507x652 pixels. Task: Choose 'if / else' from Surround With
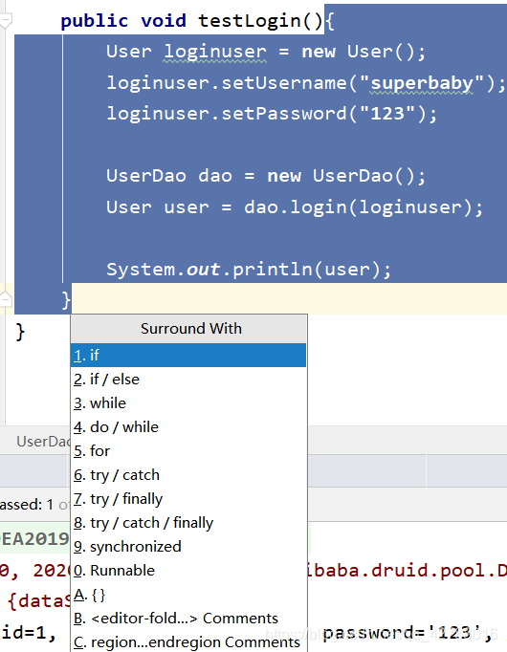(188, 380)
